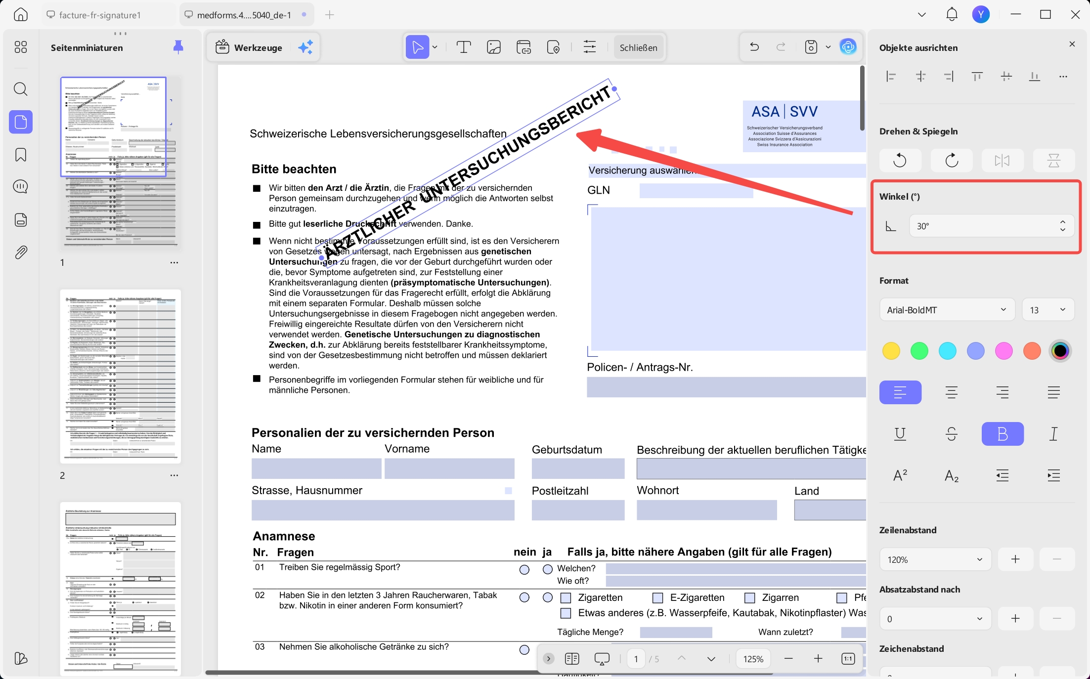The height and width of the screenshot is (679, 1090).
Task: Click the Schließen button
Action: [638, 47]
